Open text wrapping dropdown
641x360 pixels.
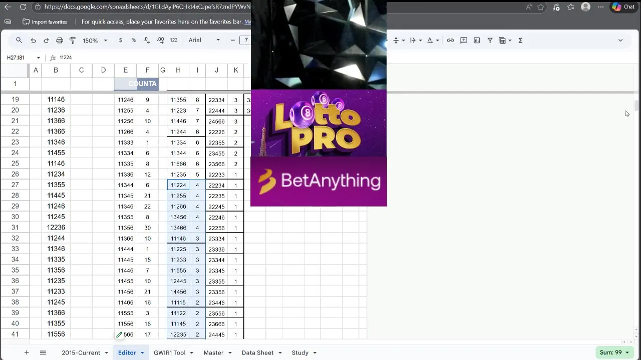[416, 40]
